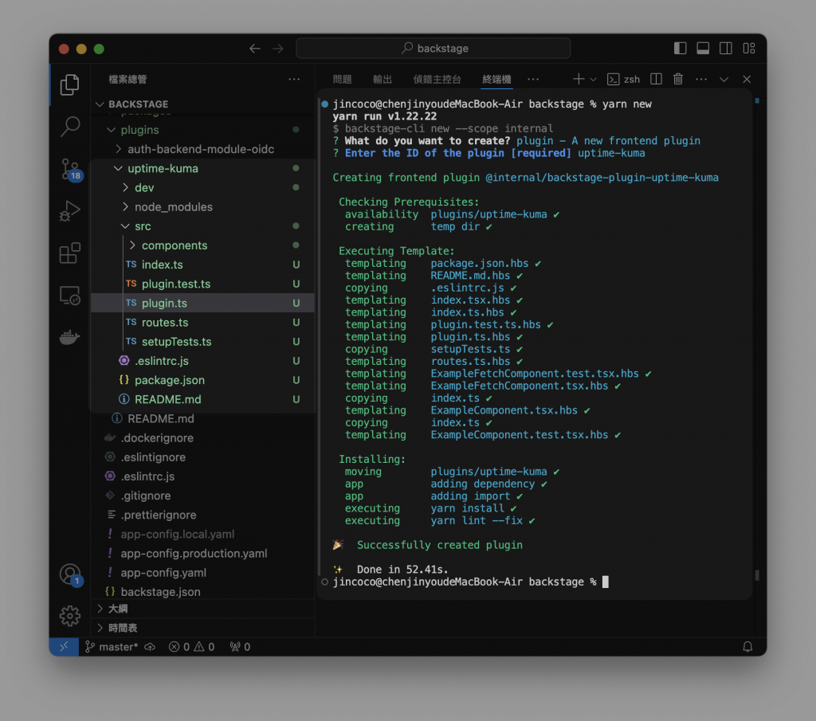Switch to the 問題 tab
816x721 pixels.
pos(342,79)
